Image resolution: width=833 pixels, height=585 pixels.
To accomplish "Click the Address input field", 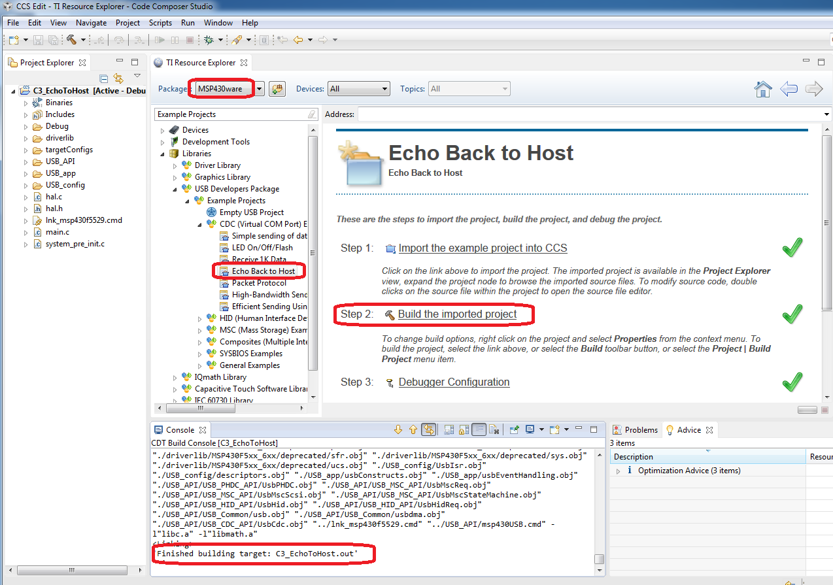I will coord(590,114).
